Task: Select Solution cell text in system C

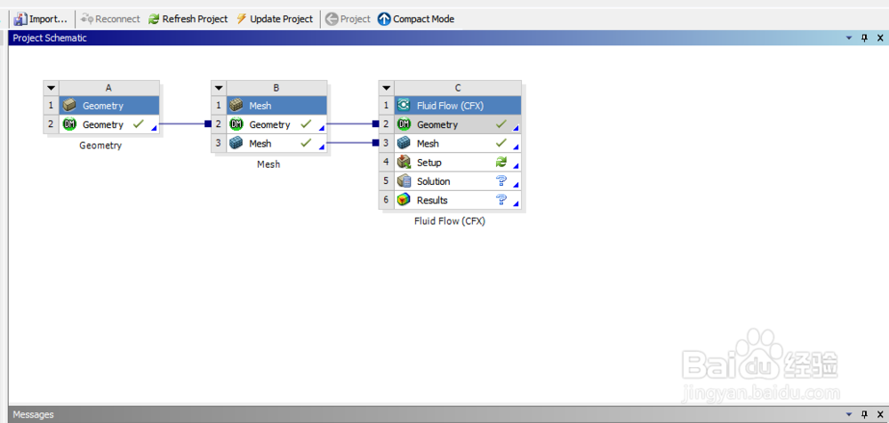Action: [x=433, y=181]
